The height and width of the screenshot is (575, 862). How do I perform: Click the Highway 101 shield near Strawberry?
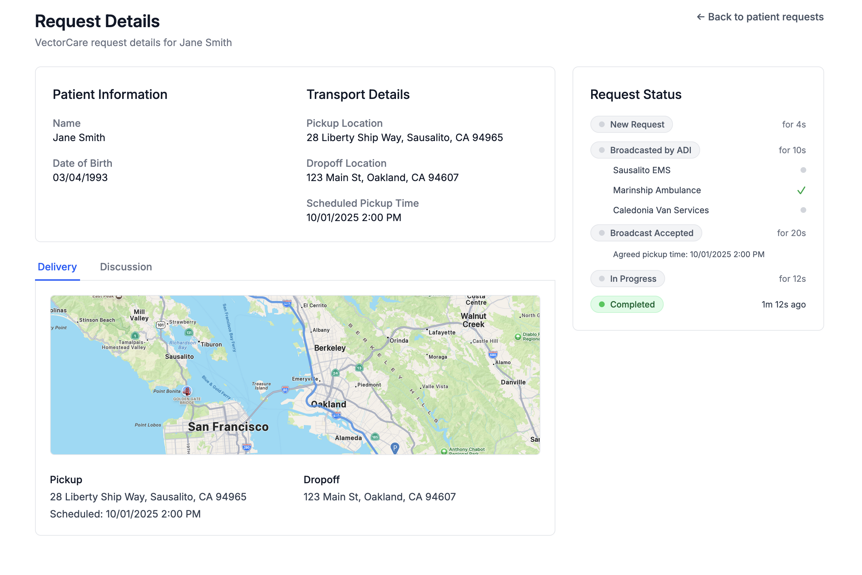160,325
